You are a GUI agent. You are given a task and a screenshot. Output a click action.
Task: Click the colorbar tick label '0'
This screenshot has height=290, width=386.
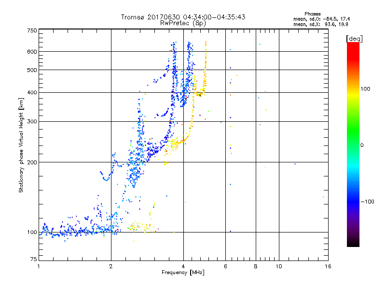(362, 145)
